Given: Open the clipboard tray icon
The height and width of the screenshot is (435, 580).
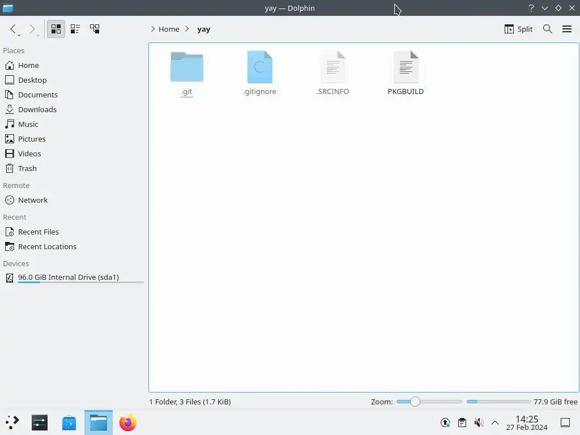Looking at the screenshot, I should click(462, 423).
